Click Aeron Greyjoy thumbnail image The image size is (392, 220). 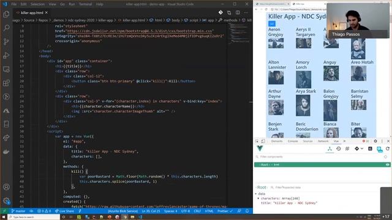[x=276, y=43]
